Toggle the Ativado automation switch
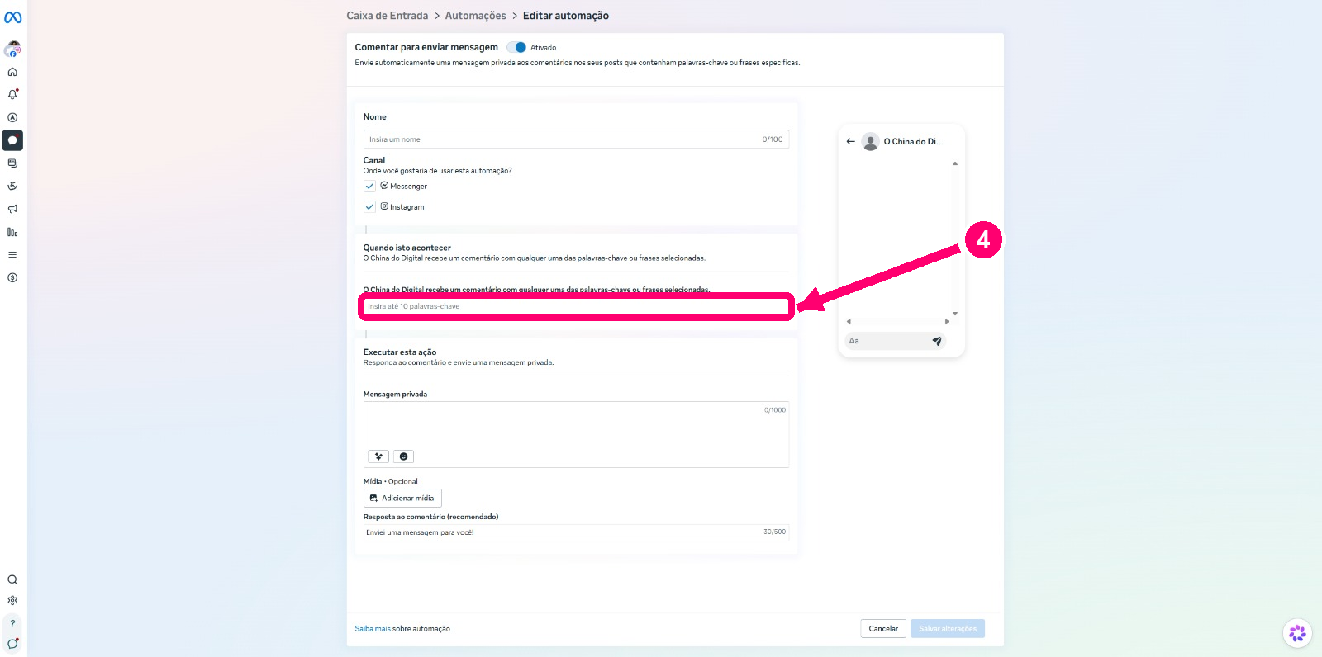This screenshot has height=657, width=1322. [x=516, y=48]
